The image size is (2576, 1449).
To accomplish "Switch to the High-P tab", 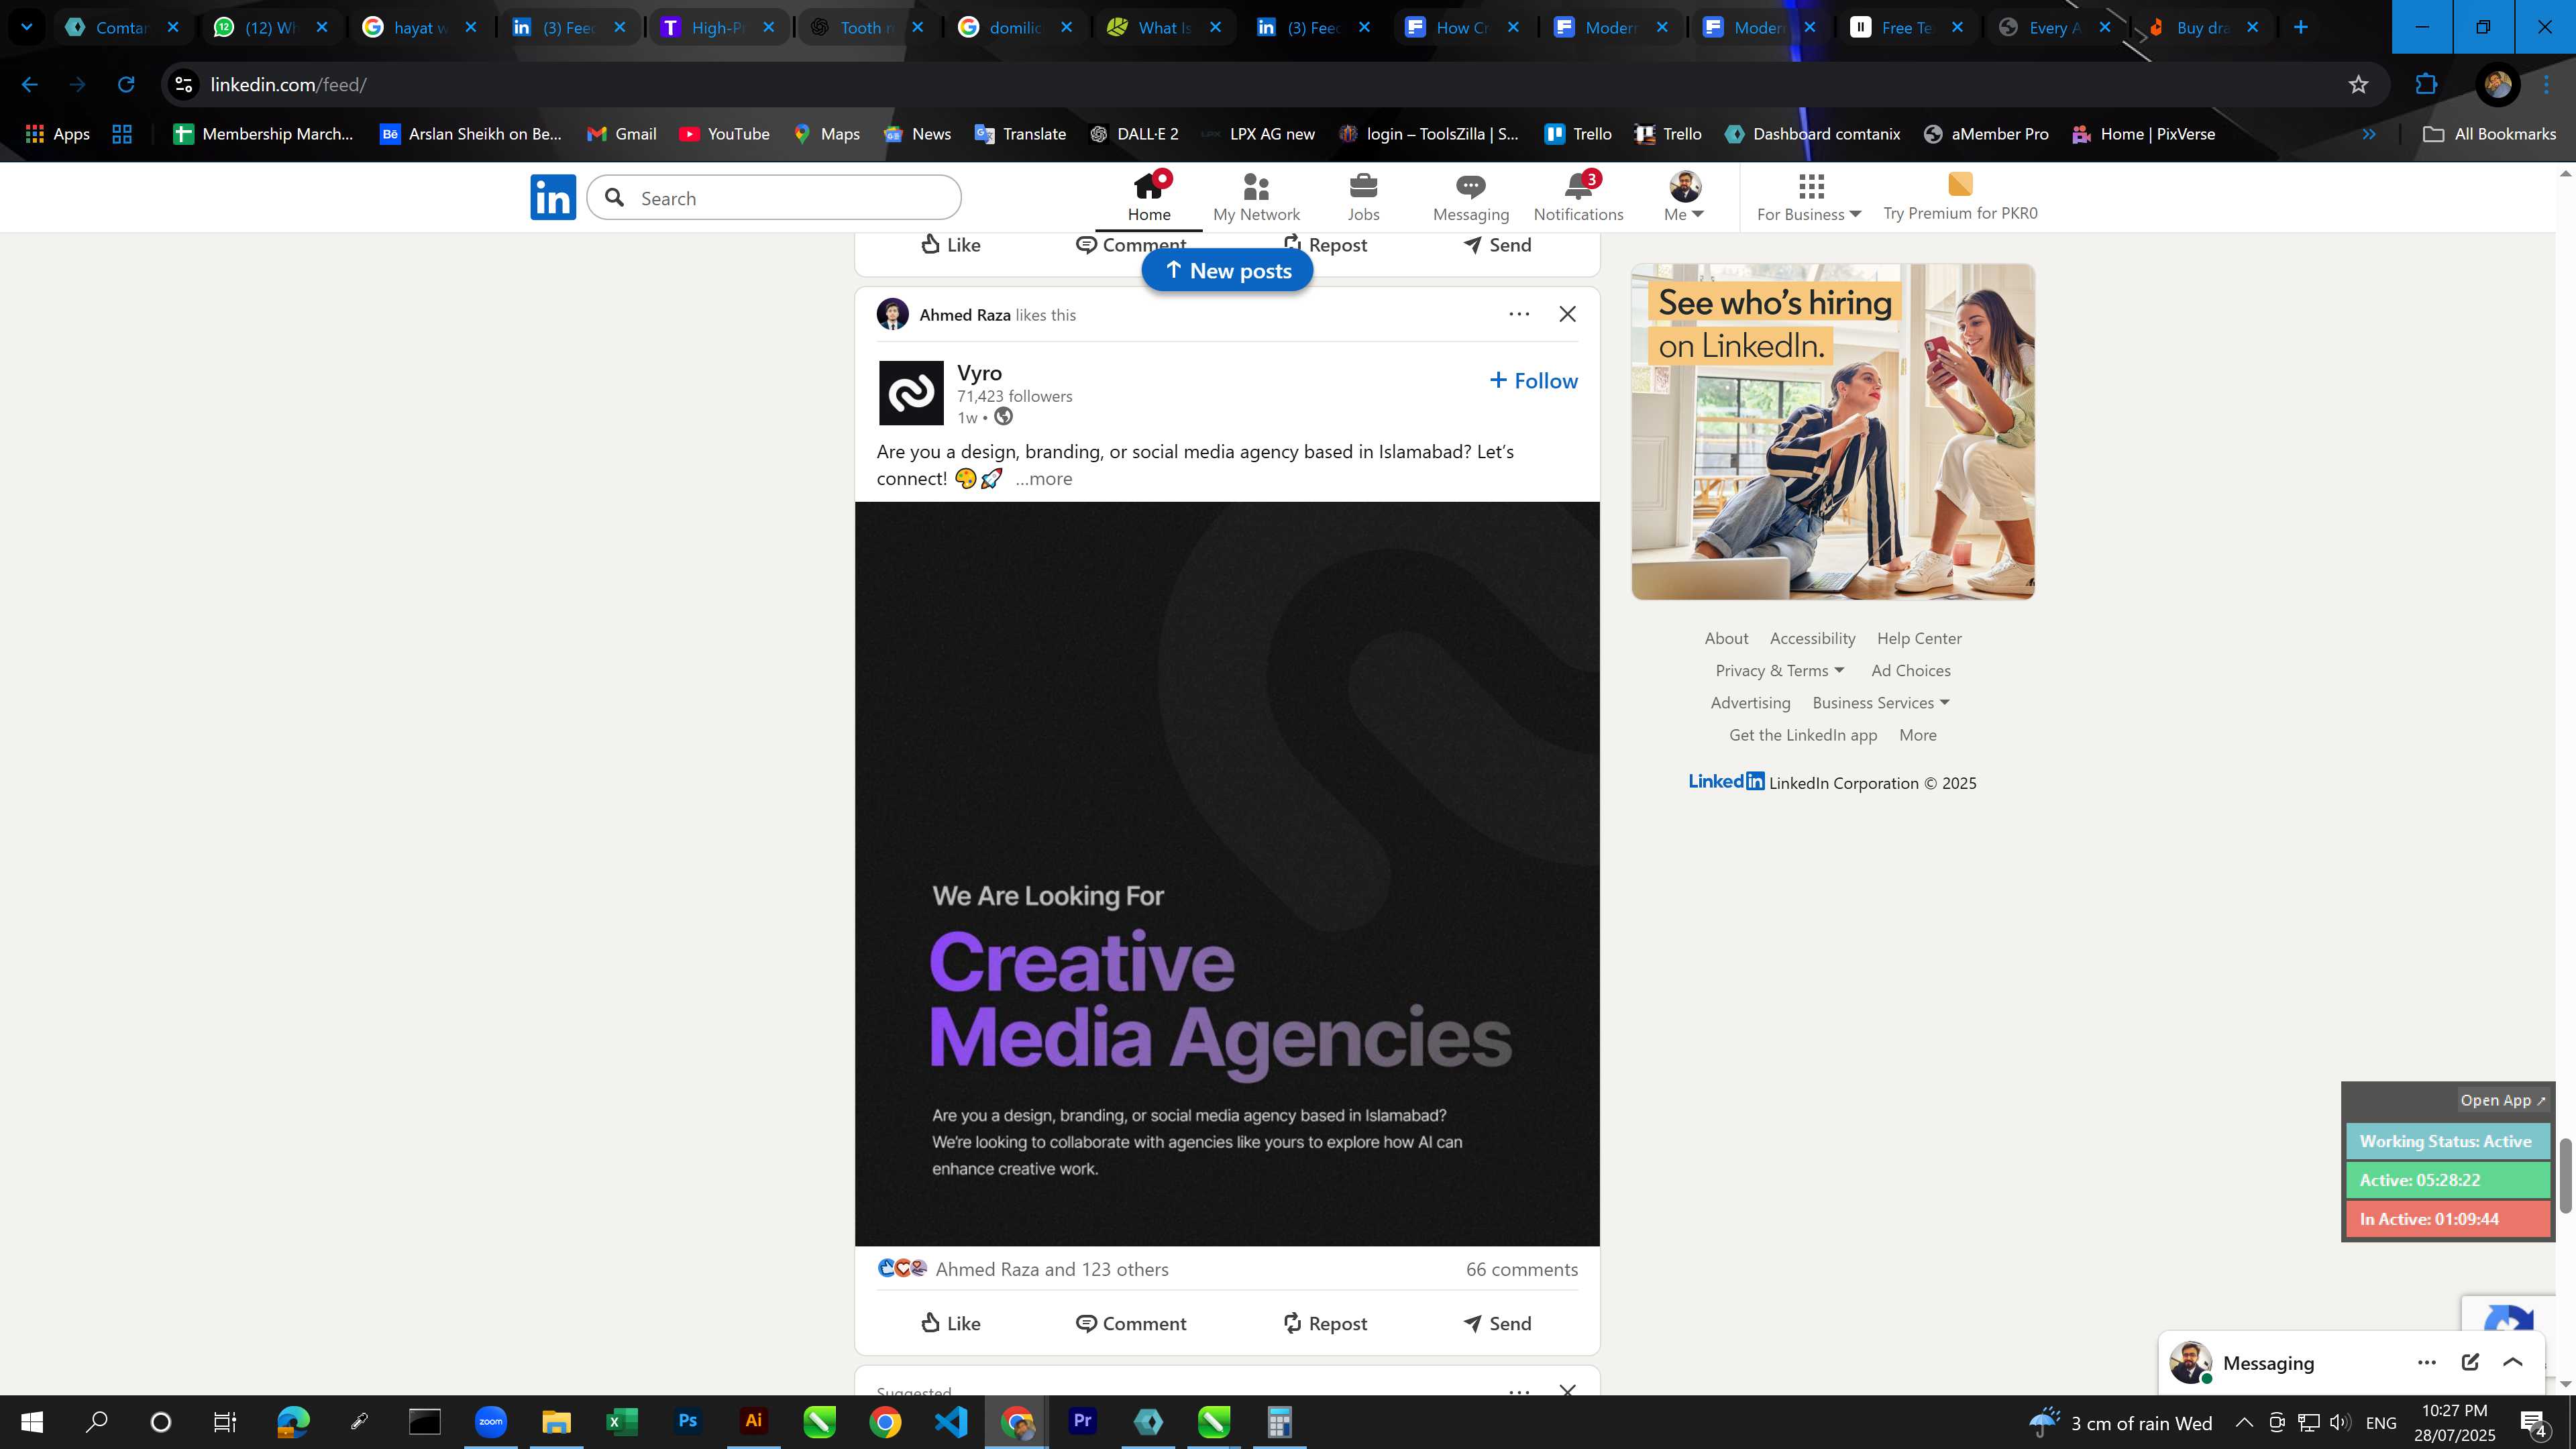I will (718, 27).
